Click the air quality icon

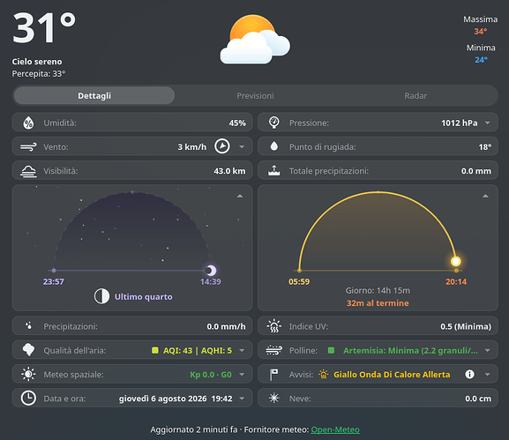[x=28, y=350]
